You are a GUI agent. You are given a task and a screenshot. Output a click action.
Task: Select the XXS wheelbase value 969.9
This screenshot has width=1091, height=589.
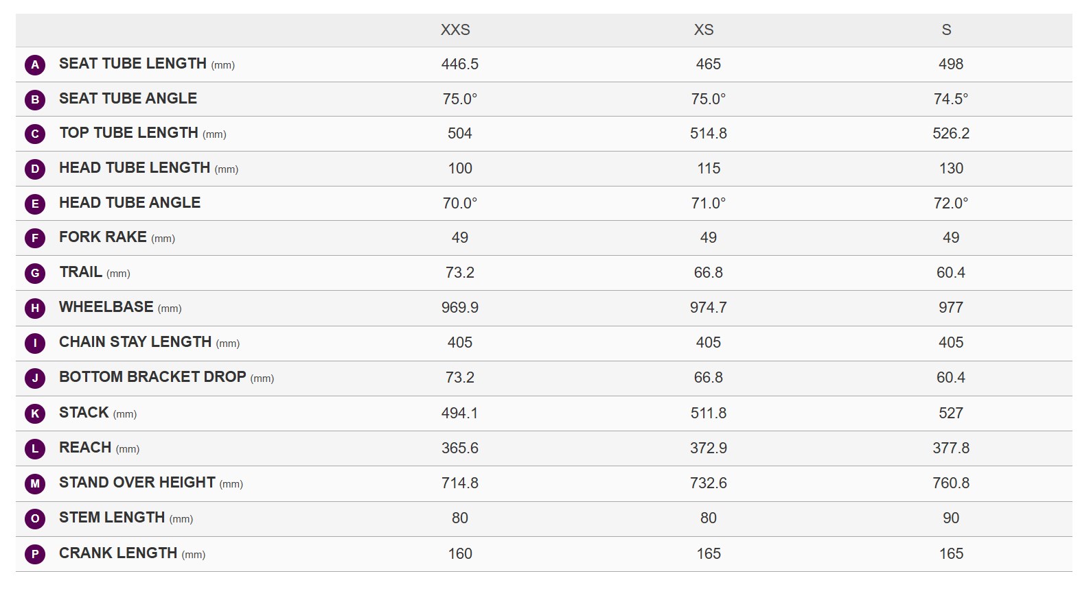(x=460, y=308)
